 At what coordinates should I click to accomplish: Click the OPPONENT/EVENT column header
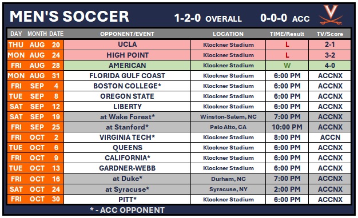tap(127, 34)
